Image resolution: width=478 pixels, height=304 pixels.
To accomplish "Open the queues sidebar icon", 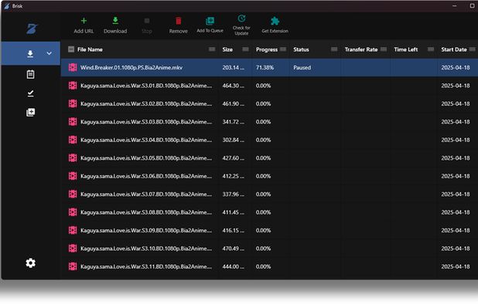I will pos(30,112).
